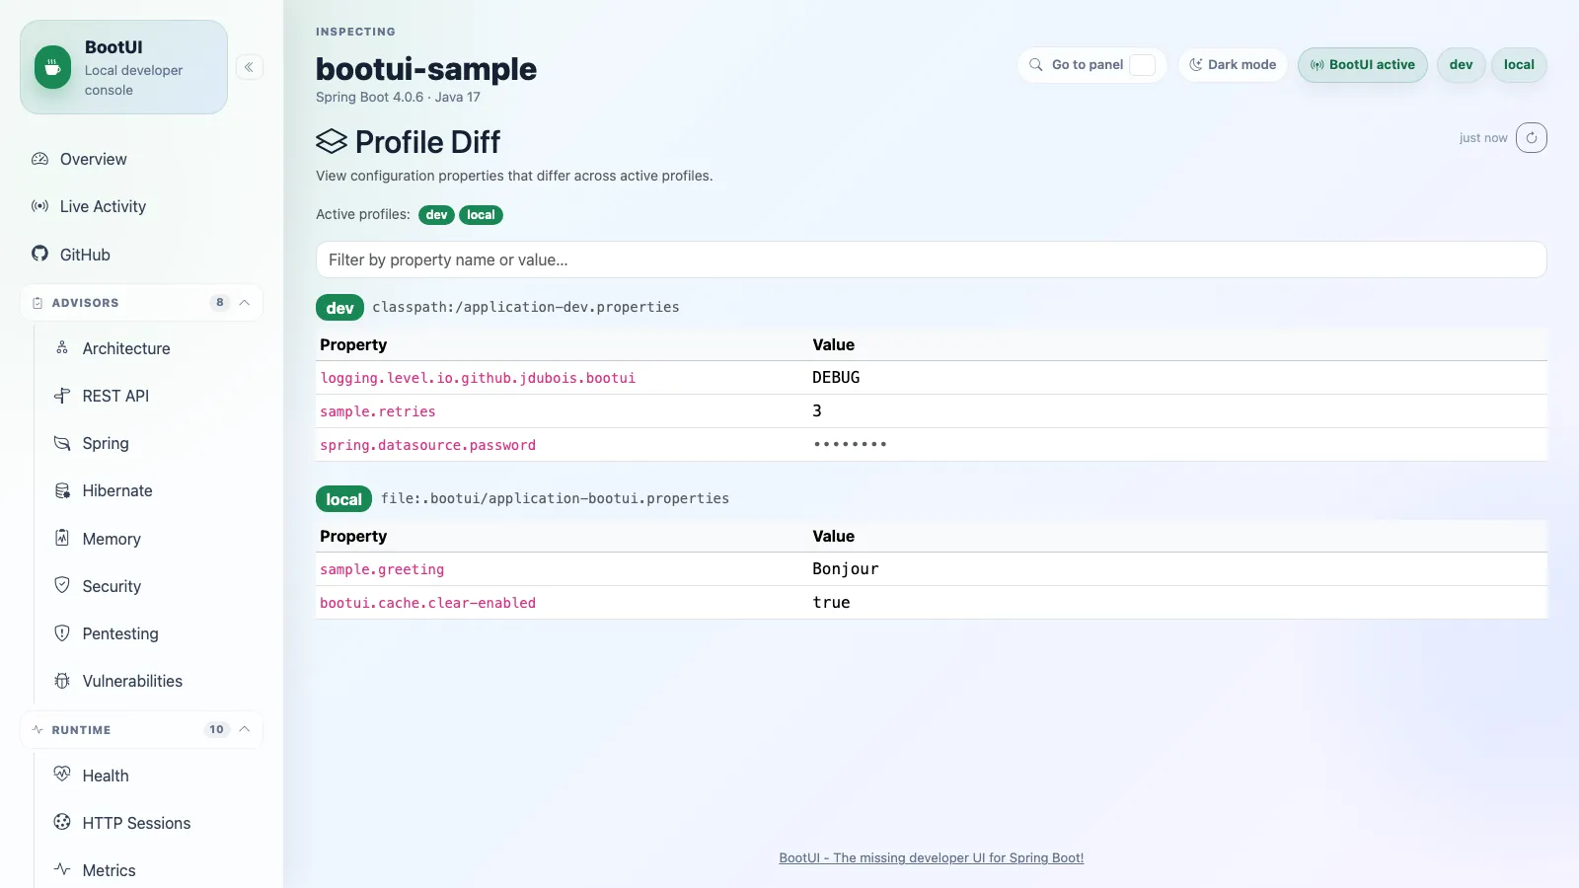Click the Live Activity broadcast icon
This screenshot has width=1579, height=888.
[x=39, y=206]
